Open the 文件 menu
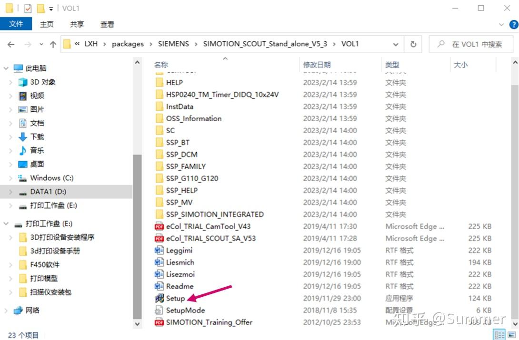The height and width of the screenshot is (340, 519). tap(16, 24)
